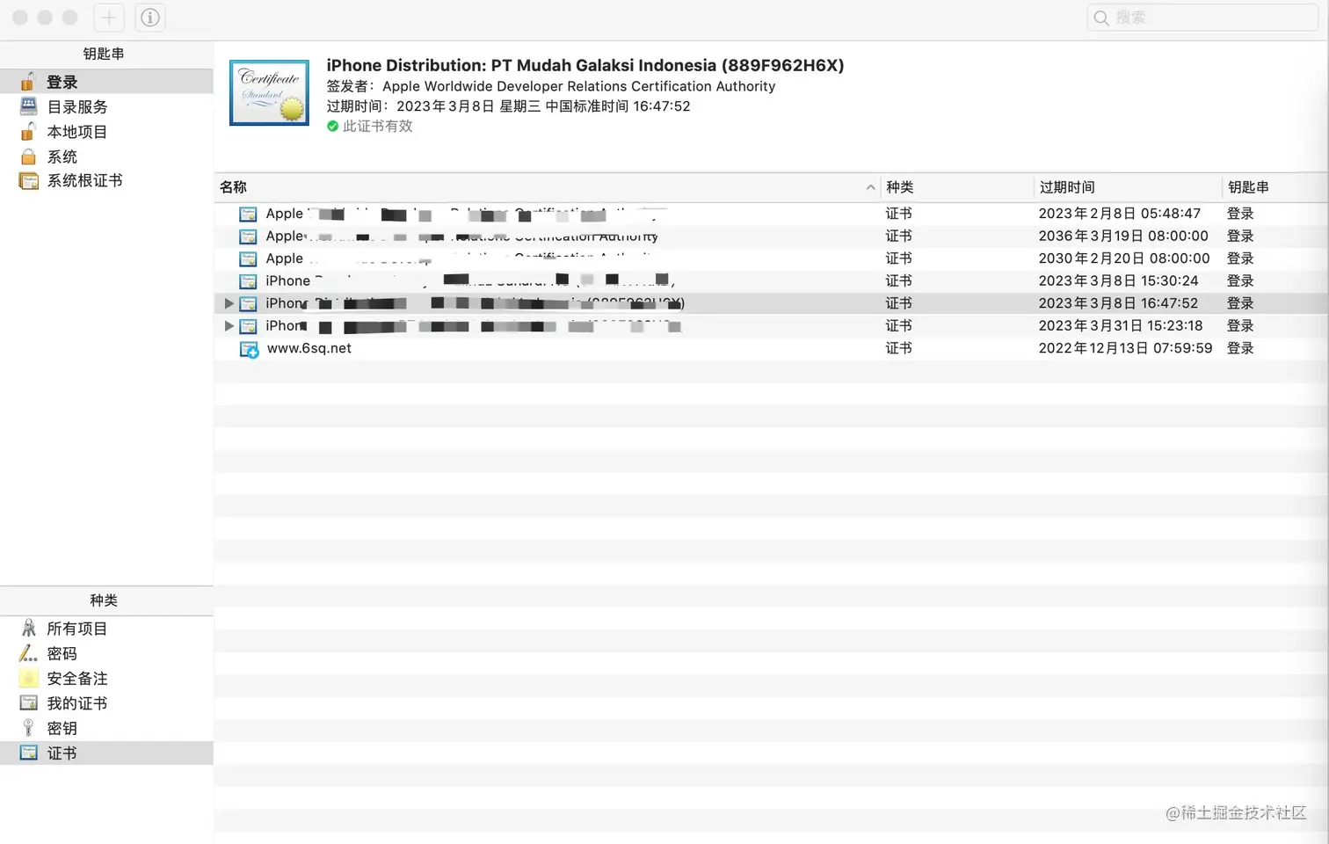Click certificate icon in 15:30:24 row
This screenshot has width=1329, height=844.
point(248,281)
